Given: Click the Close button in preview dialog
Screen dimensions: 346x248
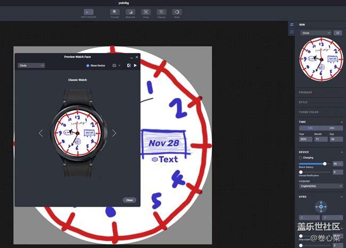Looking at the screenshot, I should coord(129,200).
